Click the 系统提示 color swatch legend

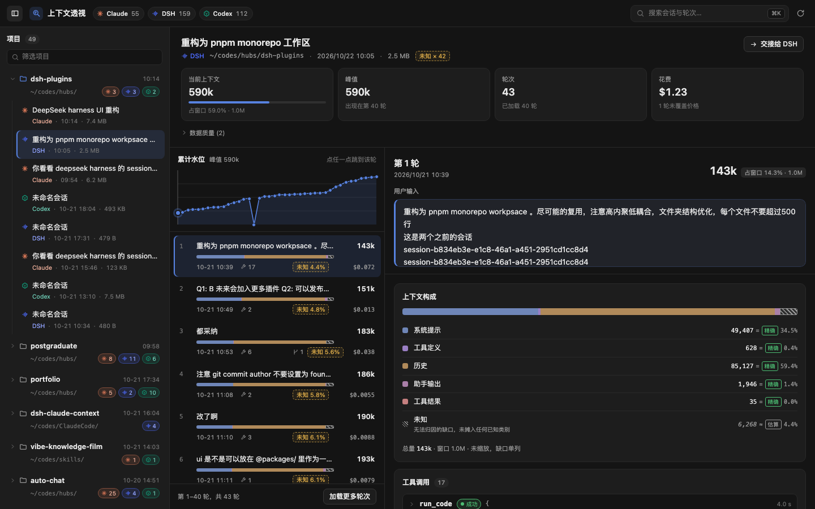coord(405,330)
